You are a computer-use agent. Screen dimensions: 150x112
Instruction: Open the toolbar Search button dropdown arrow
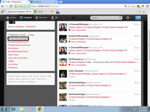coord(45,11)
